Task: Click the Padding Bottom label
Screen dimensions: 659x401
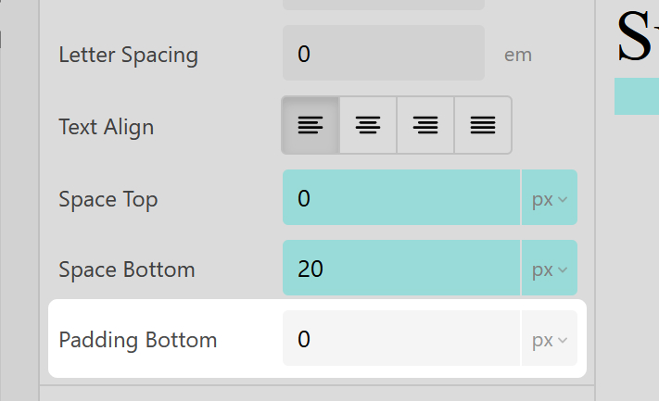Action: point(137,340)
